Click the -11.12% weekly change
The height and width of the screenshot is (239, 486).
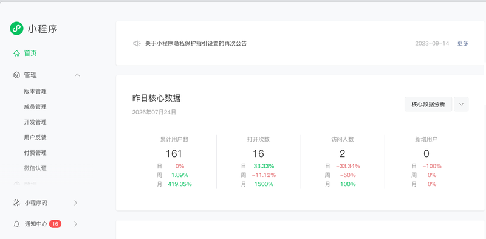pyautogui.click(x=264, y=175)
